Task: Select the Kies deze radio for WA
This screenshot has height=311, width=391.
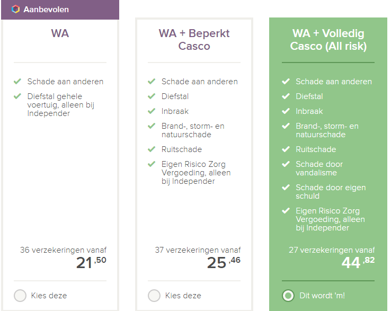Action: (20, 296)
